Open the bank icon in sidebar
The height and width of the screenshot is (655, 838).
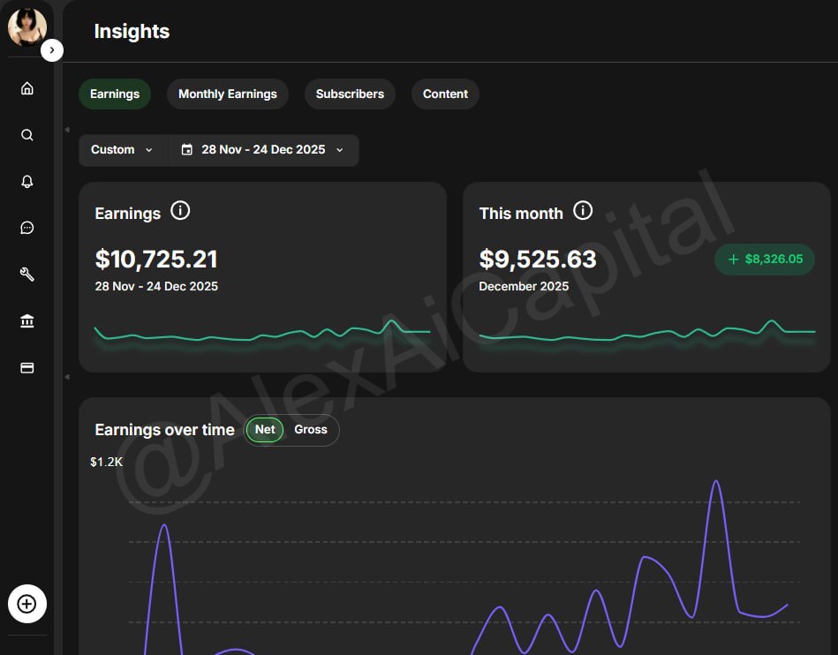(27, 321)
